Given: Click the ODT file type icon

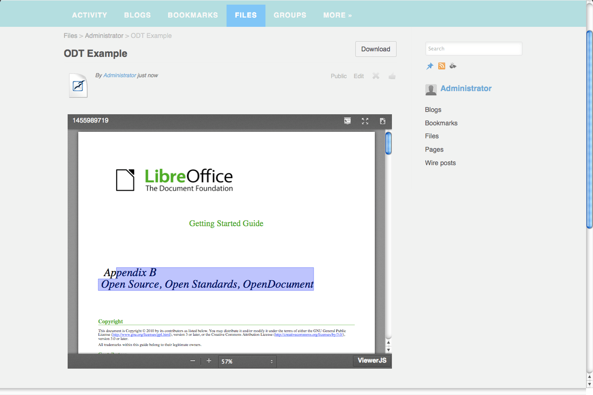Looking at the screenshot, I should [78, 85].
